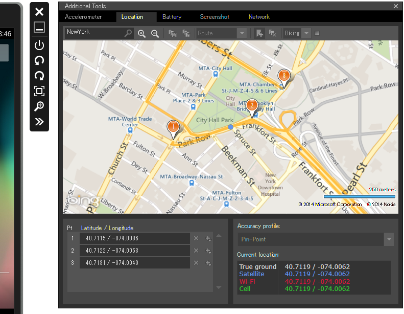Click coordinates 40.7122 / -074.0053 field

coord(135,251)
